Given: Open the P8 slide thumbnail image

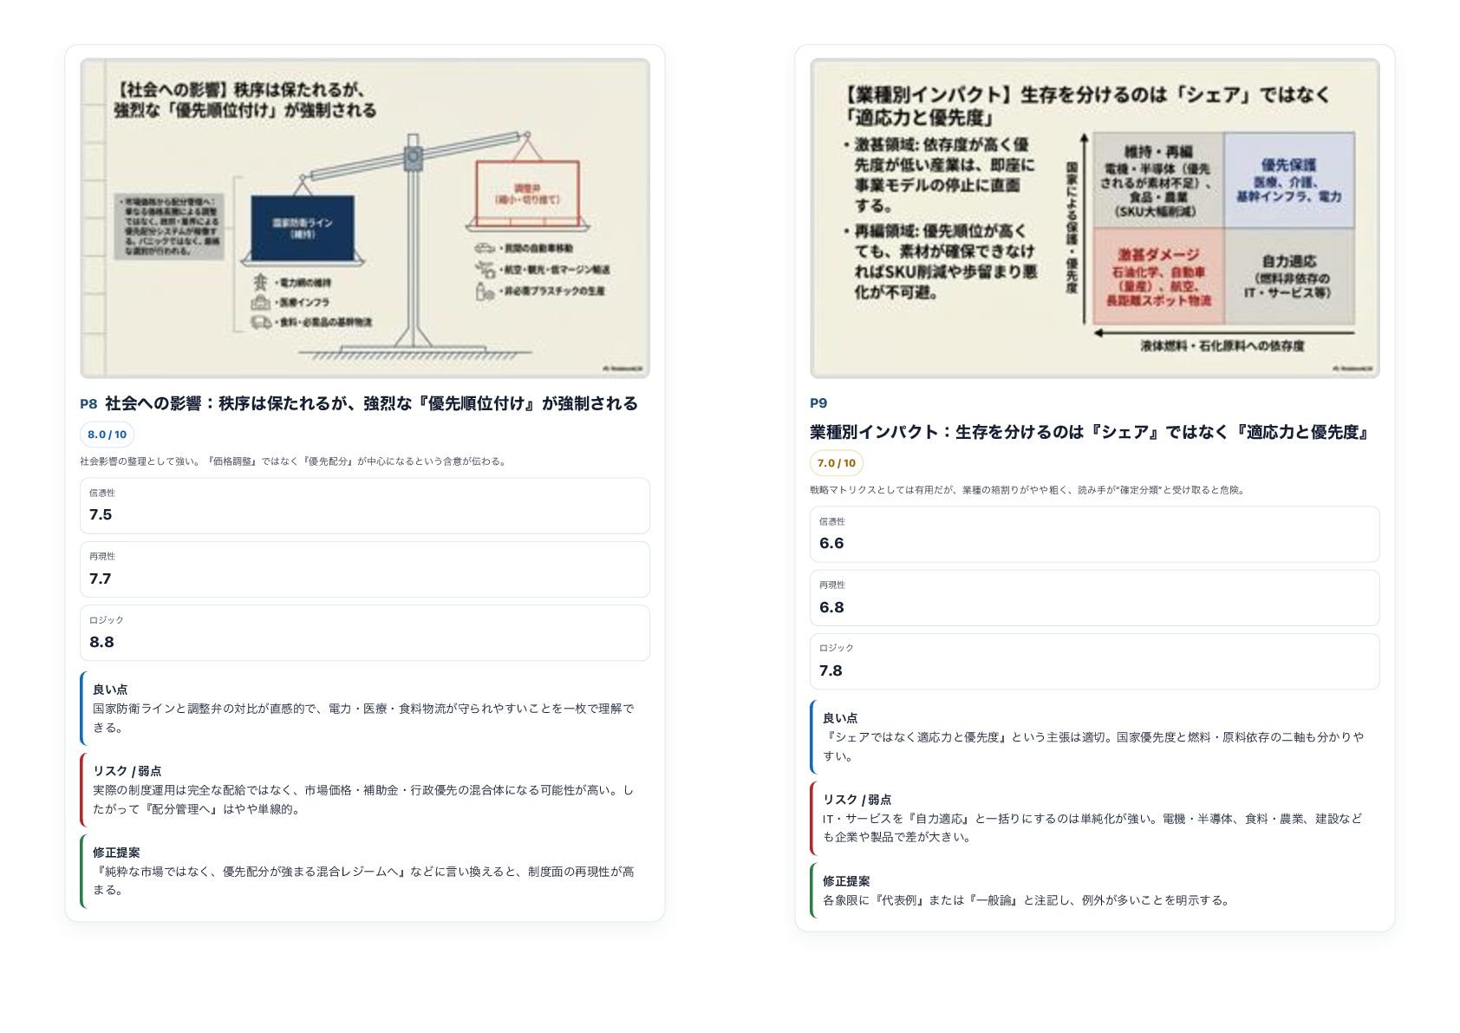Looking at the screenshot, I should (x=365, y=219).
